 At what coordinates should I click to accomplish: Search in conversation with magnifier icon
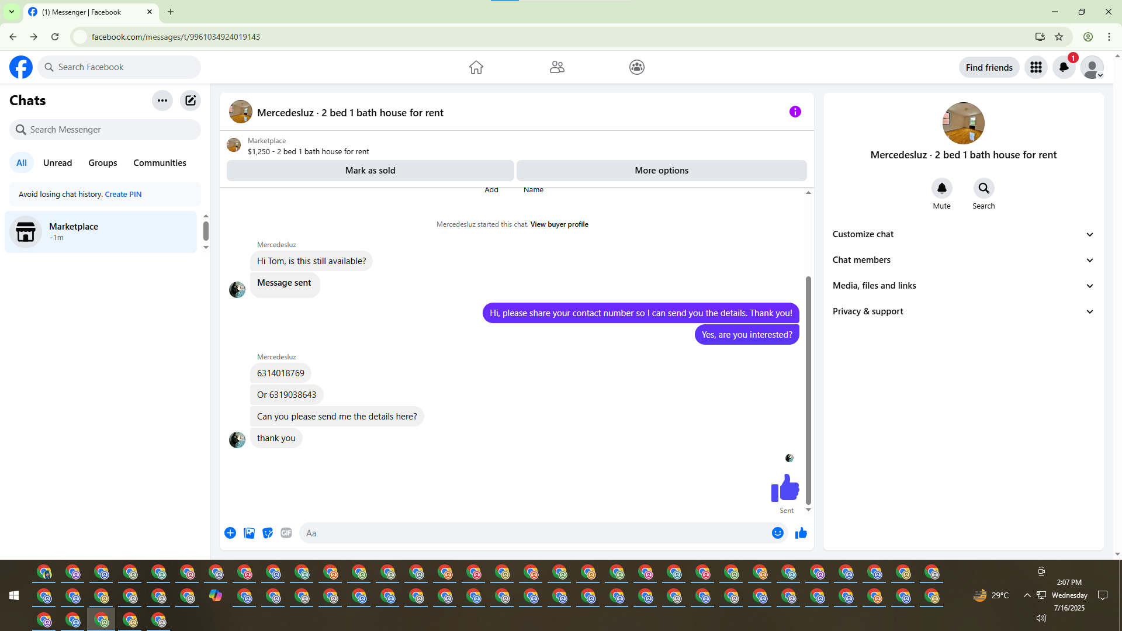click(x=984, y=188)
